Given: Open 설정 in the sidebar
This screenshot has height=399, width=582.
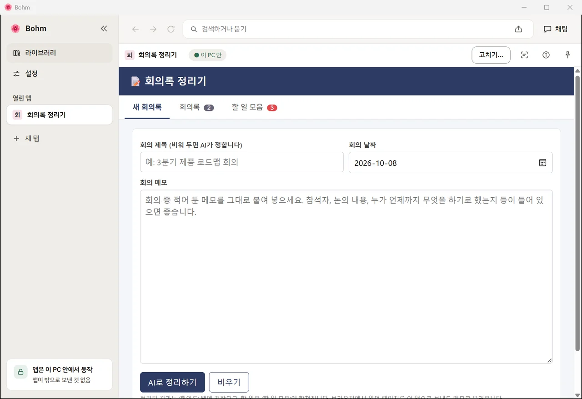Looking at the screenshot, I should [x=60, y=74].
